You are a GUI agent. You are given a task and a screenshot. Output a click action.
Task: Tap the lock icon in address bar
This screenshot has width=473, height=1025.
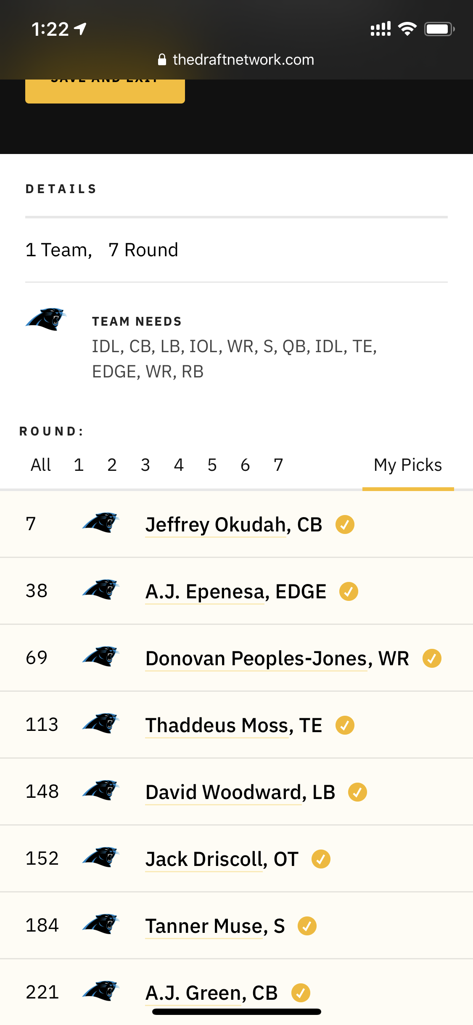(162, 60)
